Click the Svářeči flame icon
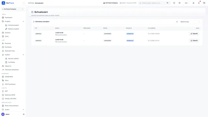 coord(3,55)
